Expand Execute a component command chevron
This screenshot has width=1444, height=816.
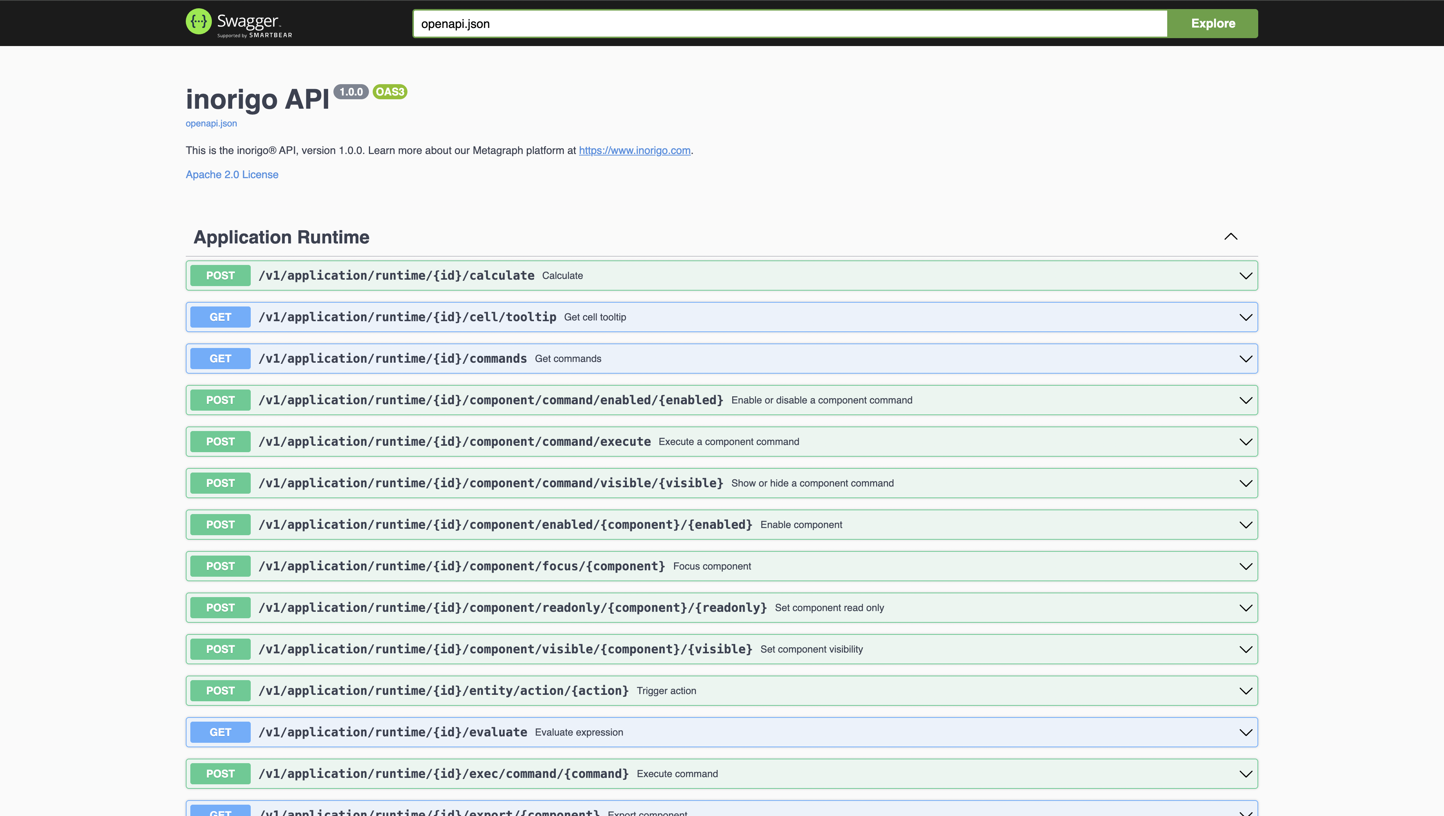(x=1245, y=442)
